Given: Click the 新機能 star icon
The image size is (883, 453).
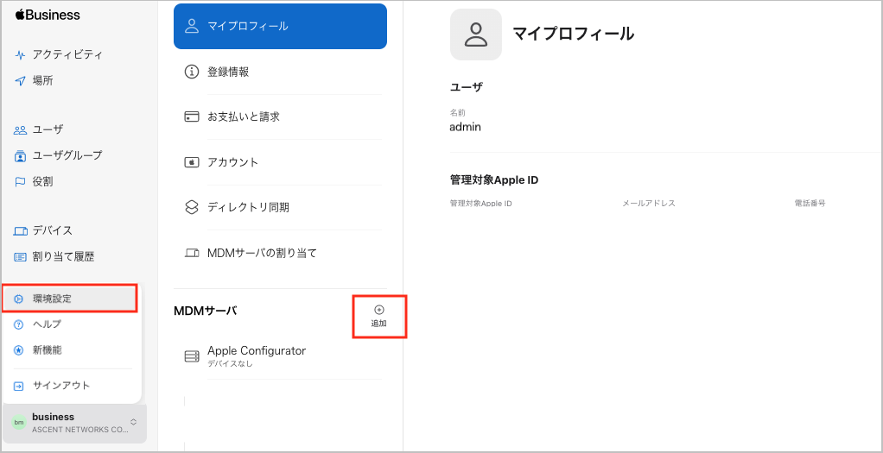Looking at the screenshot, I should point(19,350).
